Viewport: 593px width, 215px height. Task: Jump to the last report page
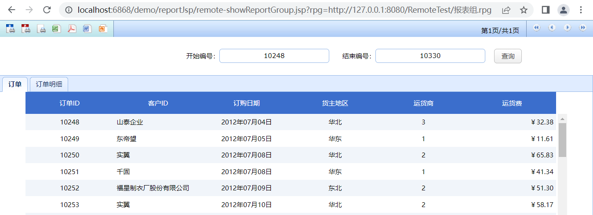click(582, 28)
